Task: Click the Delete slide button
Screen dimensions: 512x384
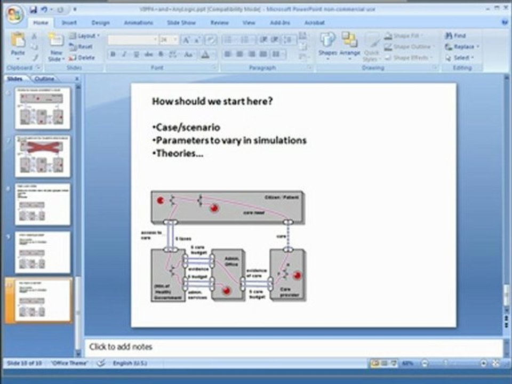Action: pos(82,58)
